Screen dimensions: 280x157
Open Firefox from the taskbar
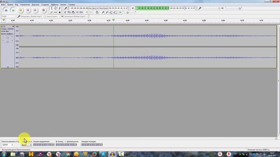(94, 154)
